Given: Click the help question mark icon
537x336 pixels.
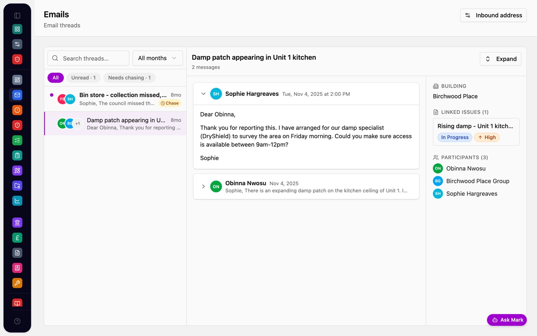Looking at the screenshot, I should pyautogui.click(x=17, y=321).
